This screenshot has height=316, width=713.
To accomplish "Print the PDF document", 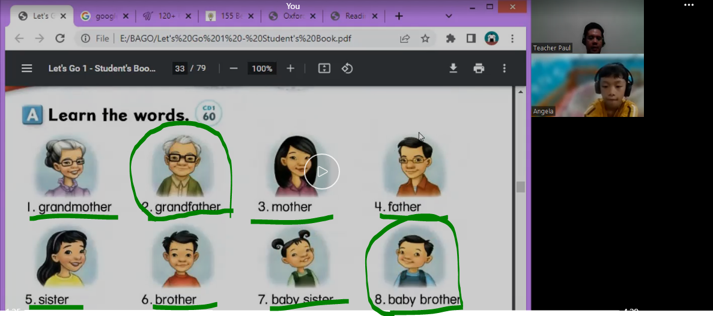I will pos(479,68).
